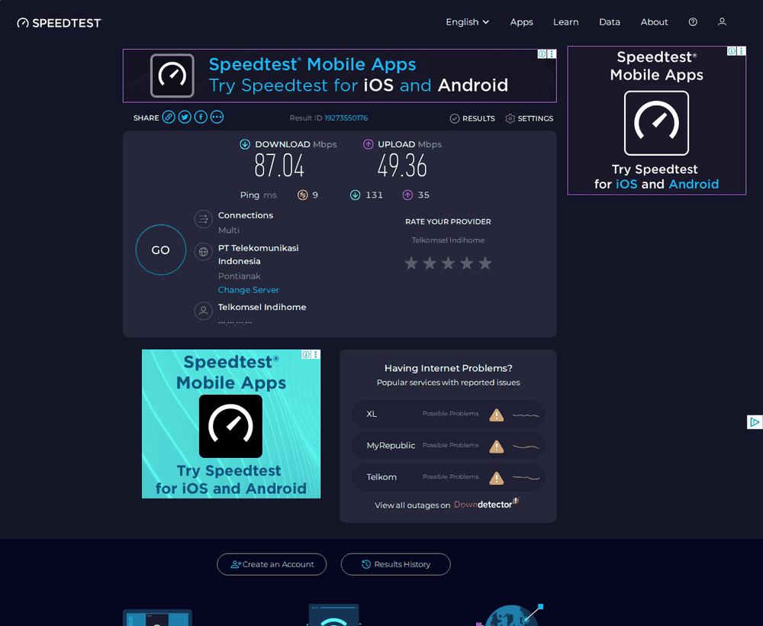Open Telkom possible problems row
This screenshot has width=763, height=626.
point(448,478)
